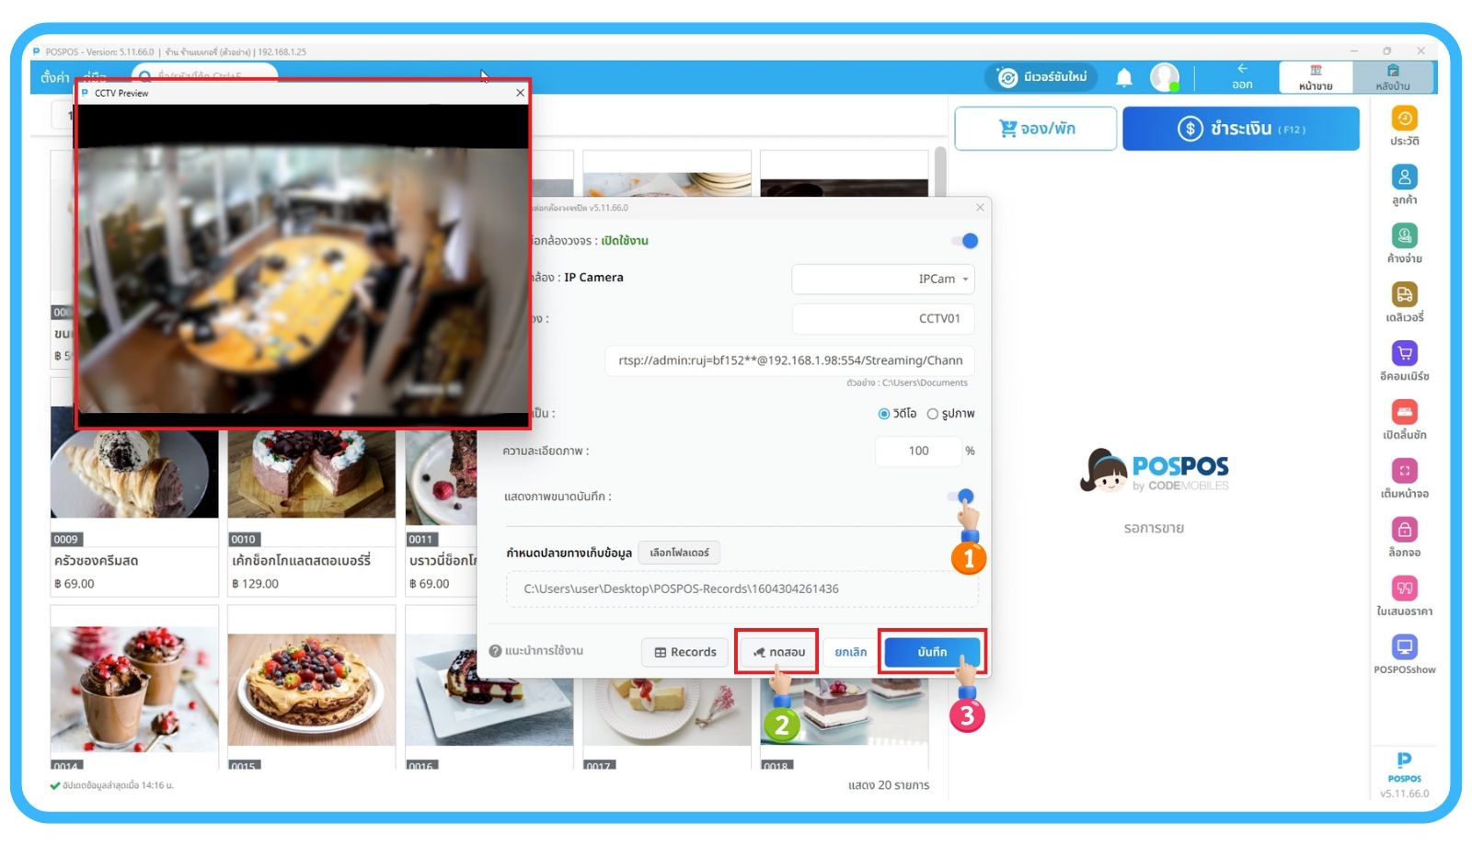Click the notification bell icon
The image size is (1472, 846).
tap(1123, 78)
